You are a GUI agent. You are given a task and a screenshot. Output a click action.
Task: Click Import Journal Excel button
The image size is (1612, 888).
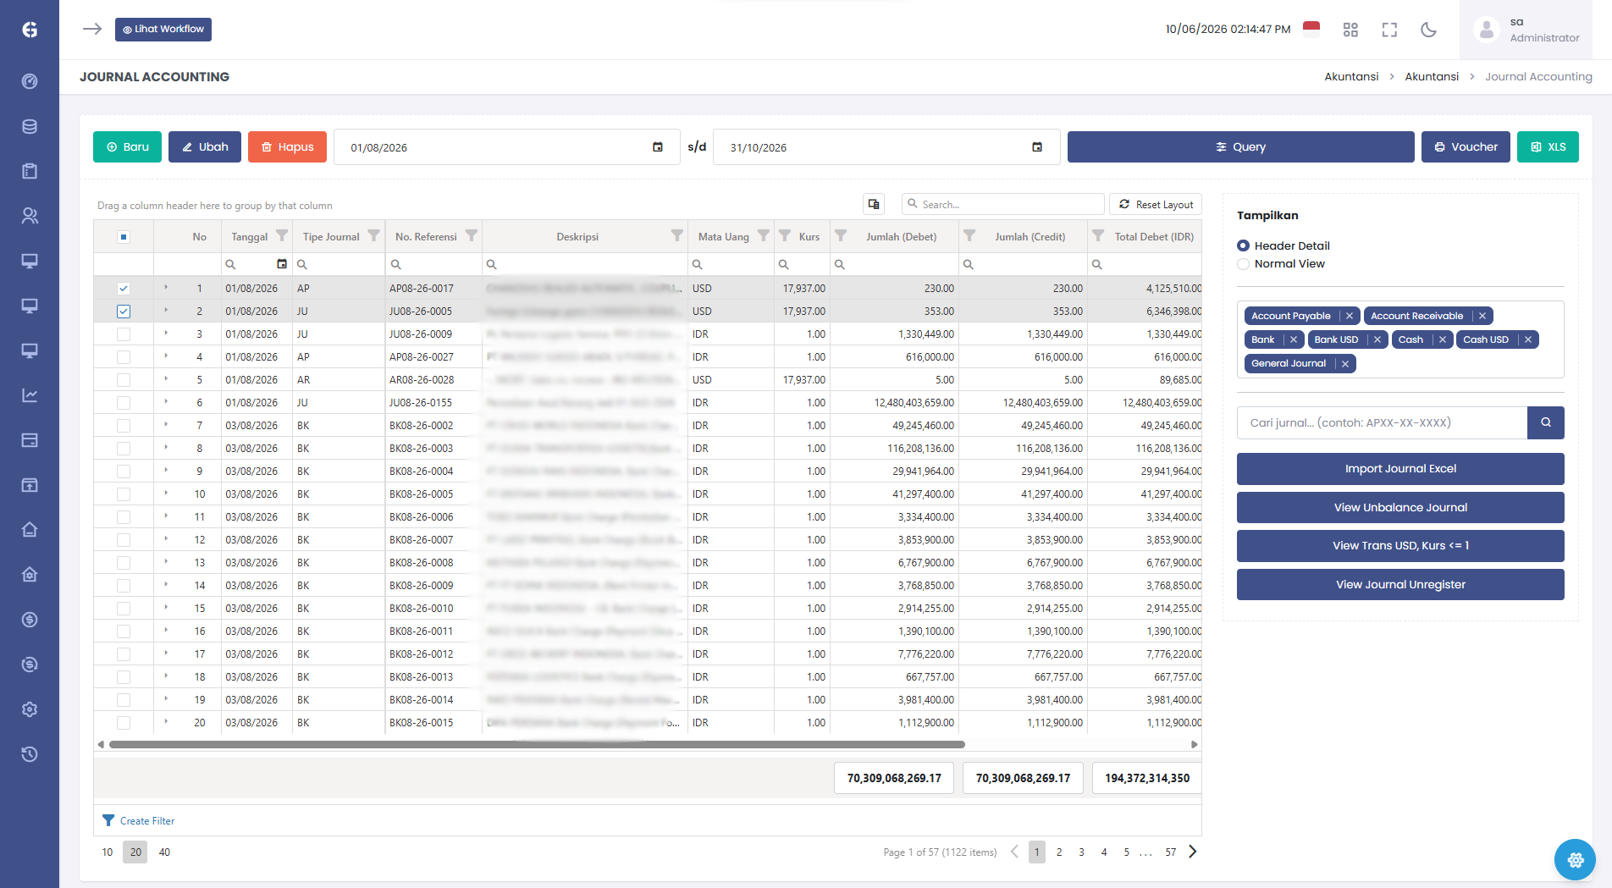pyautogui.click(x=1400, y=469)
